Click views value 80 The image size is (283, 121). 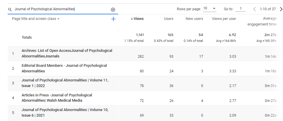click(x=142, y=71)
